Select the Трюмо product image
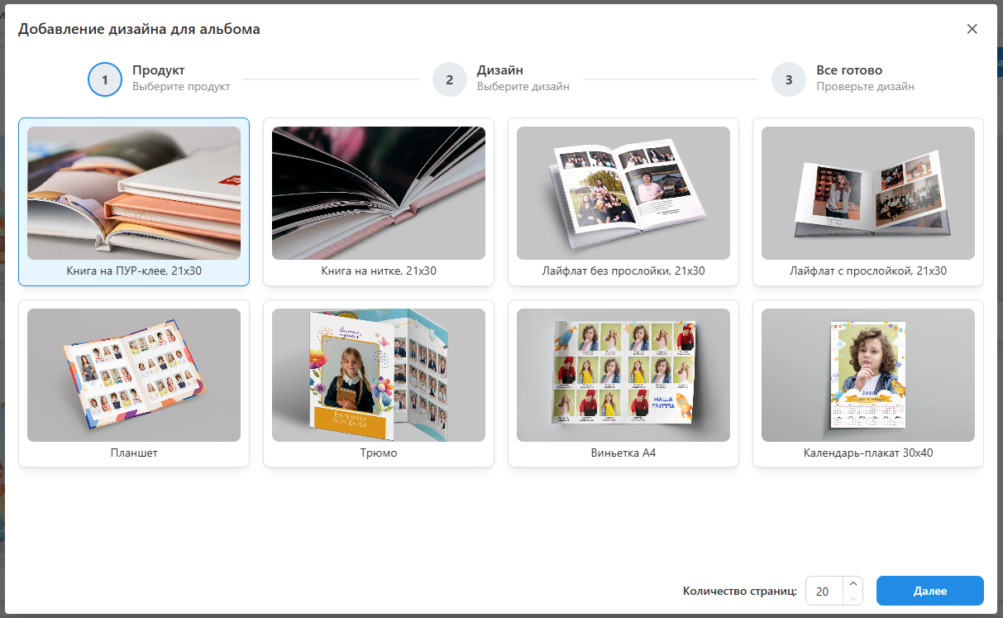 click(x=379, y=375)
